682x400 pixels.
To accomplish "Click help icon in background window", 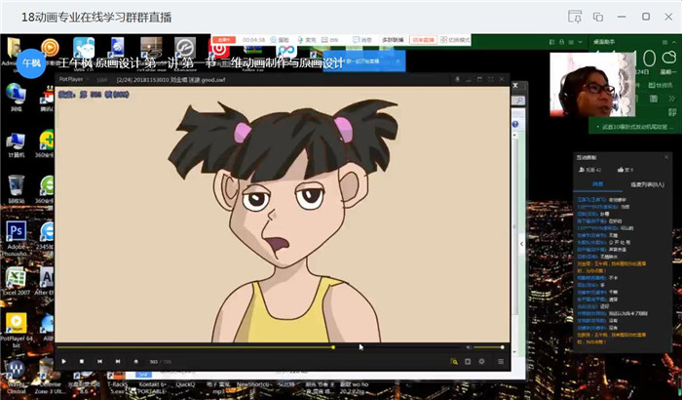I will [x=515, y=124].
